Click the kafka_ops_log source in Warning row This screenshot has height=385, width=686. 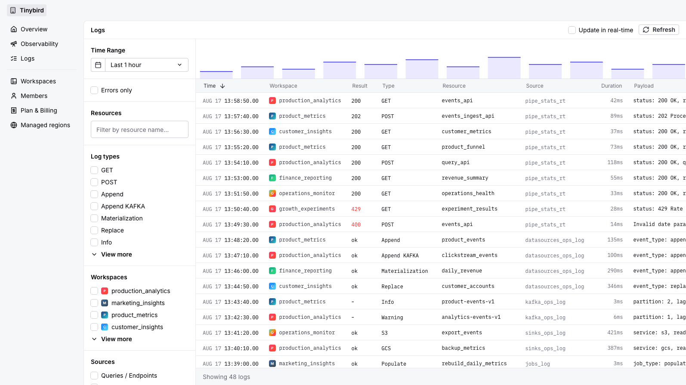coord(545,318)
